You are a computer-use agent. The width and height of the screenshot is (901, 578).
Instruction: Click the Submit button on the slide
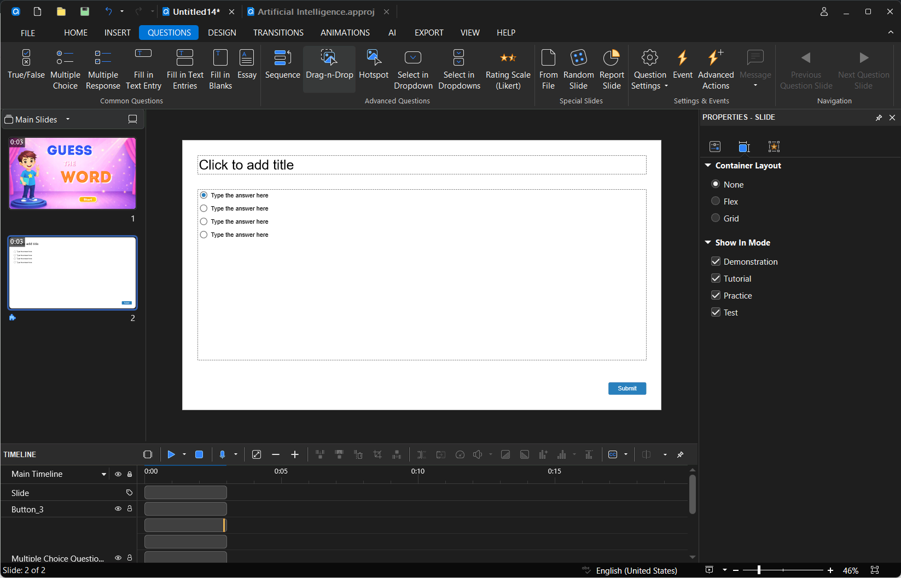(627, 388)
